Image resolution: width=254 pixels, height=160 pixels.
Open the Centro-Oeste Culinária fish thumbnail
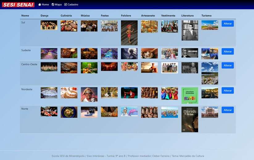pos(69,68)
